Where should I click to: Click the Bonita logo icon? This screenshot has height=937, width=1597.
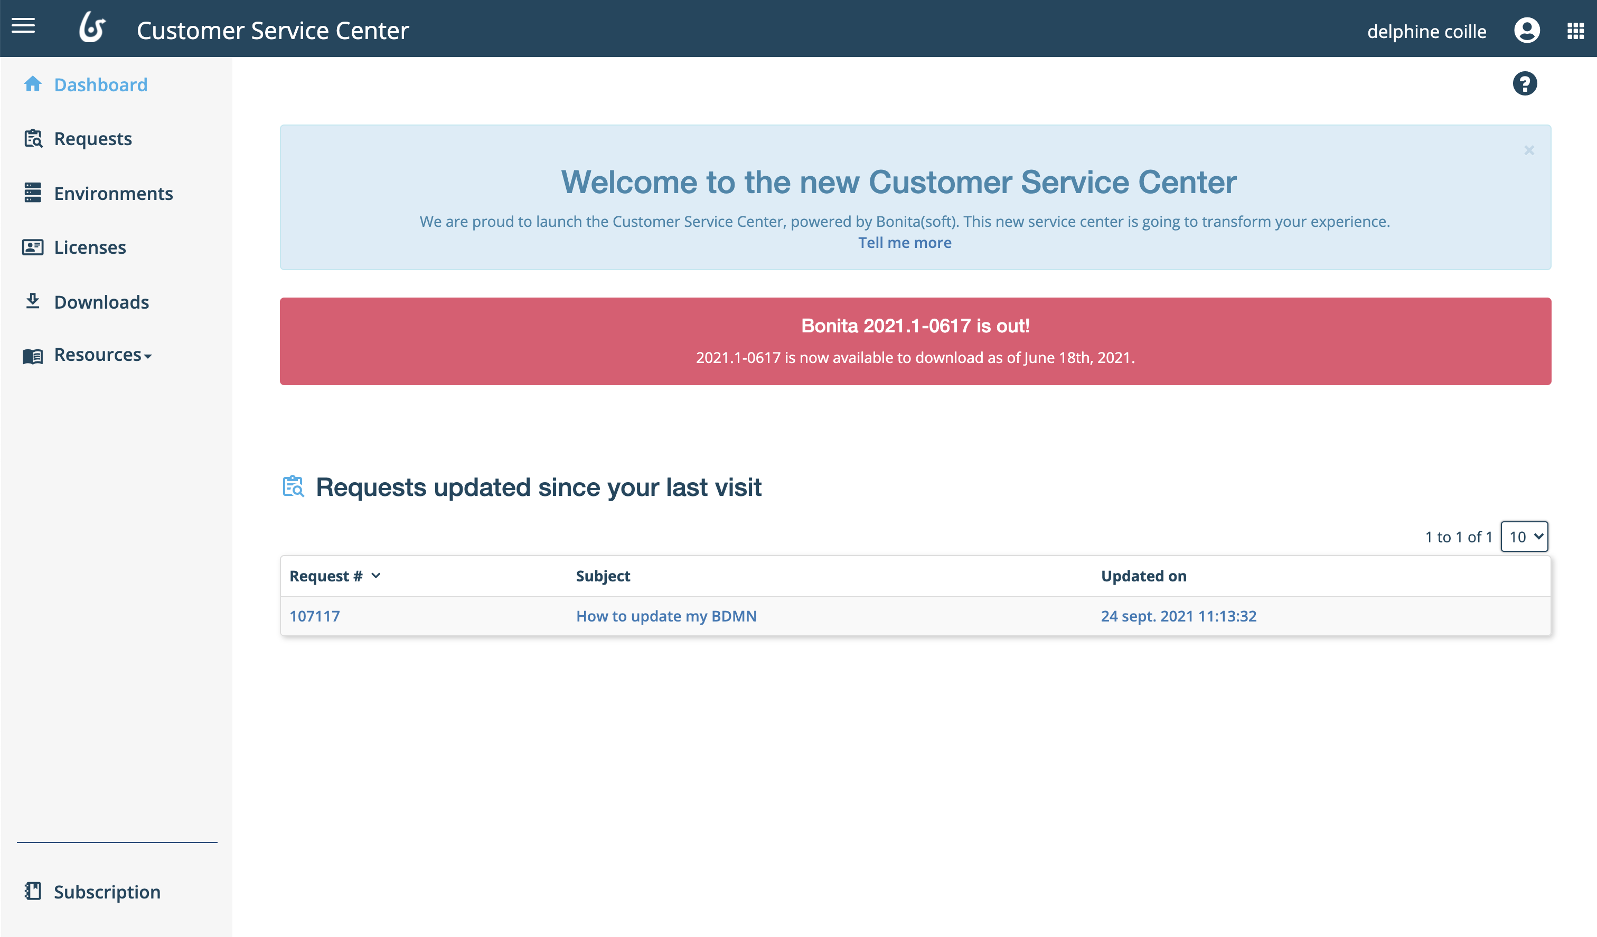click(x=92, y=28)
